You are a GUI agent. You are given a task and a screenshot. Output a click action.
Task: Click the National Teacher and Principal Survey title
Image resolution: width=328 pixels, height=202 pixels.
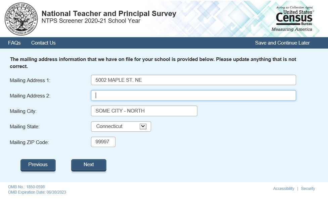tap(109, 14)
